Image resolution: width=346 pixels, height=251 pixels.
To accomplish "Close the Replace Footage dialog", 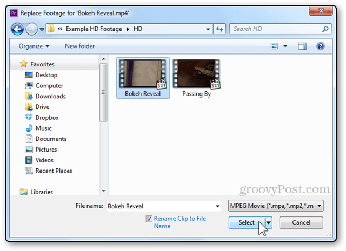I will coord(321,11).
